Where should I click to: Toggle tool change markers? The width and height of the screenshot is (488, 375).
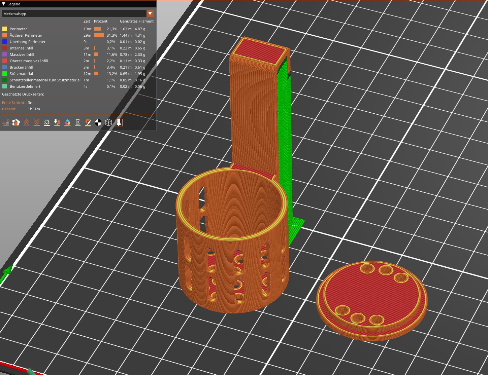click(x=57, y=122)
